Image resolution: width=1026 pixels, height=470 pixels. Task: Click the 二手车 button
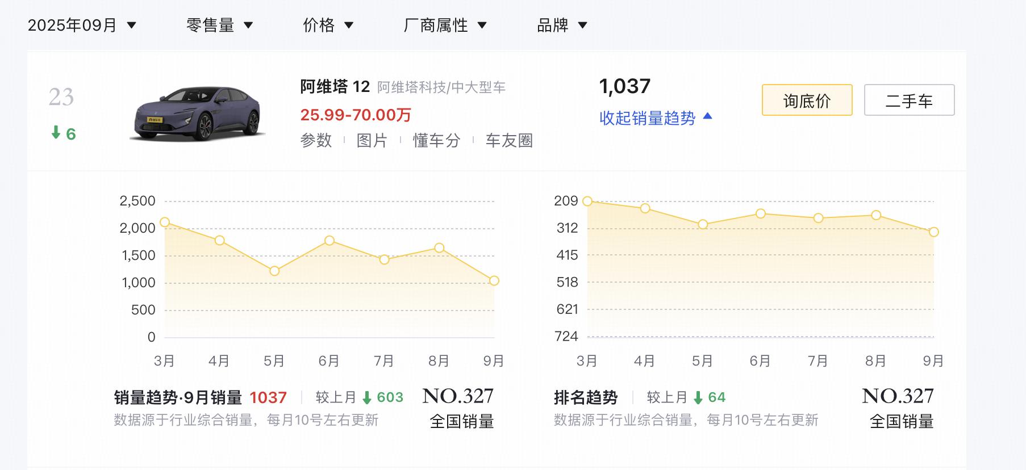(x=909, y=100)
